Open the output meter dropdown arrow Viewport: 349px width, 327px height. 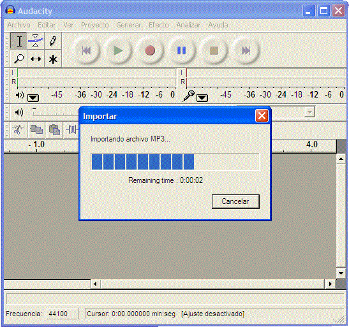33,98
